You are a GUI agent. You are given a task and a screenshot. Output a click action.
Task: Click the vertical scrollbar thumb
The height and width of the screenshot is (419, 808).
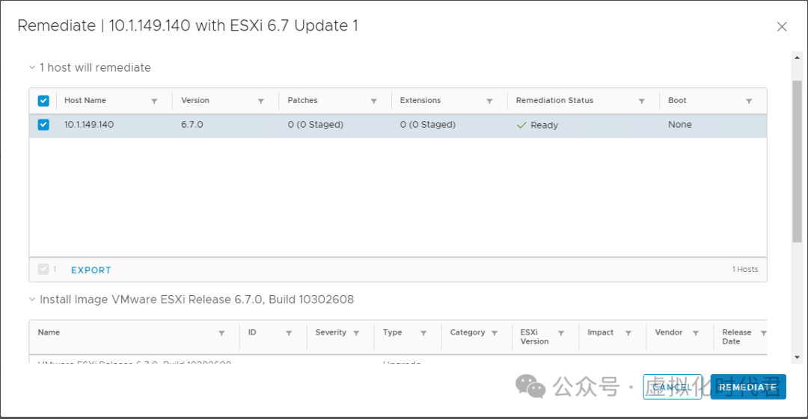(x=798, y=161)
